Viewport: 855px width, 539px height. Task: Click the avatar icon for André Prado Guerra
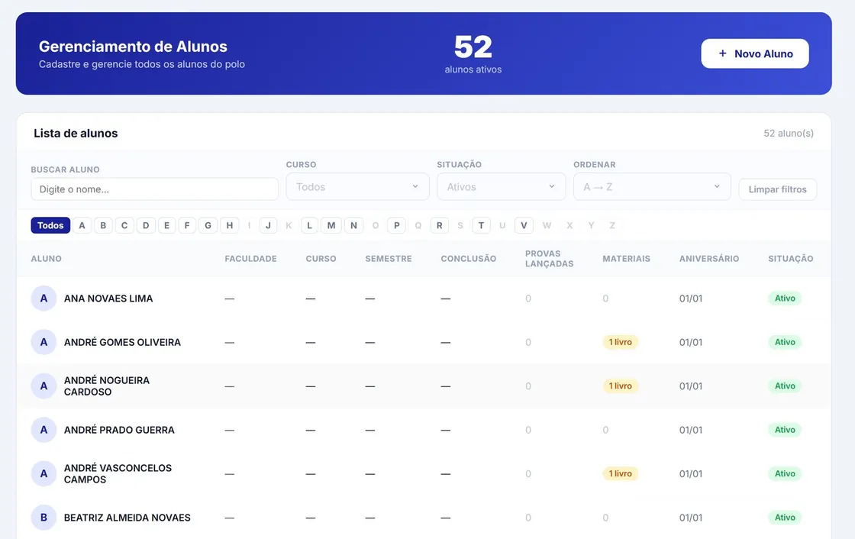[44, 430]
